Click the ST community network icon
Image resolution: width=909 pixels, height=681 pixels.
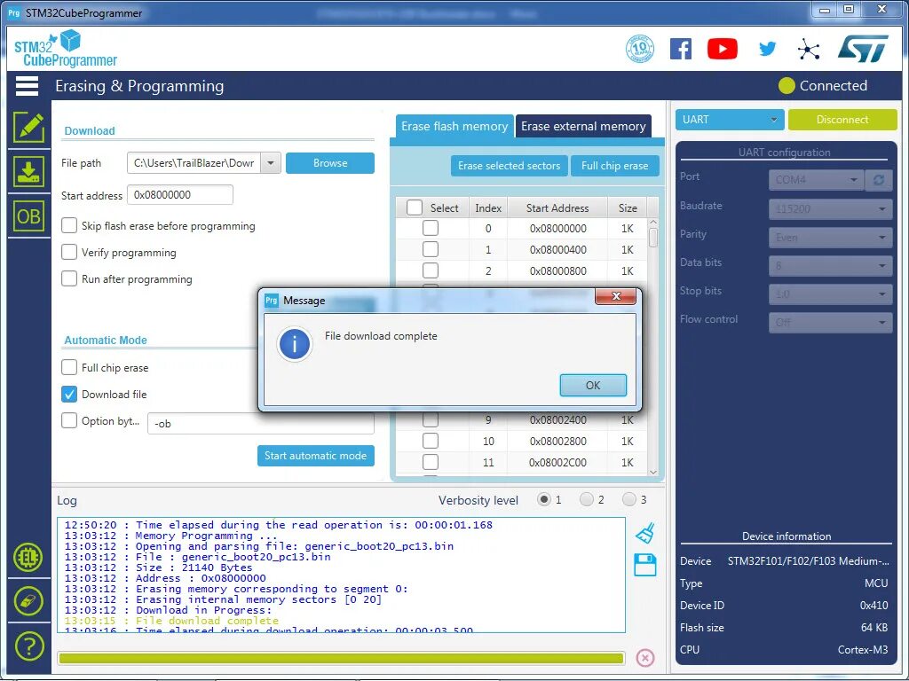809,50
